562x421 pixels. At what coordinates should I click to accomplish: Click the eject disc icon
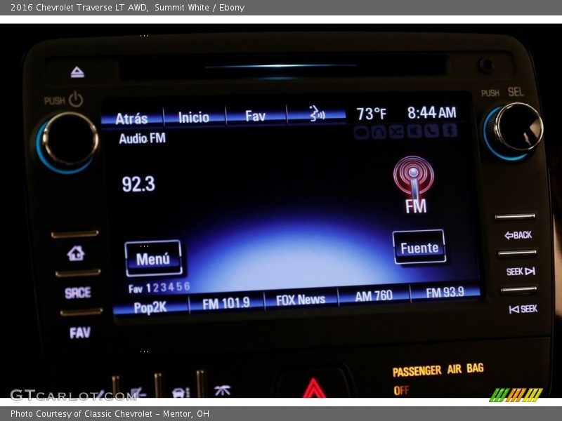[x=77, y=72]
